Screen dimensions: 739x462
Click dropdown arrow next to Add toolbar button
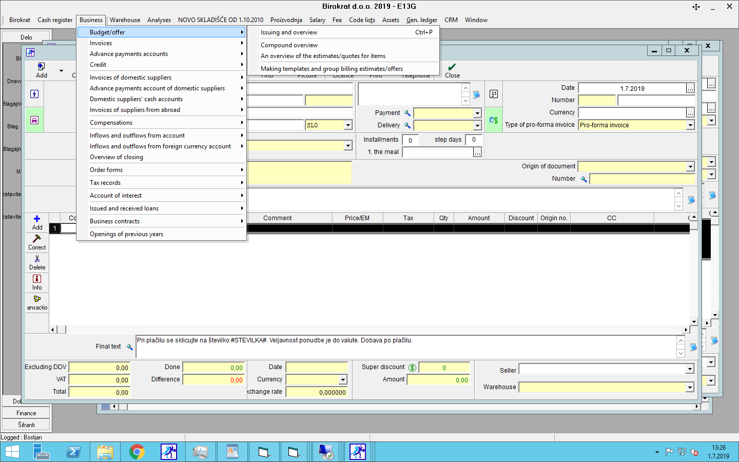tap(61, 71)
